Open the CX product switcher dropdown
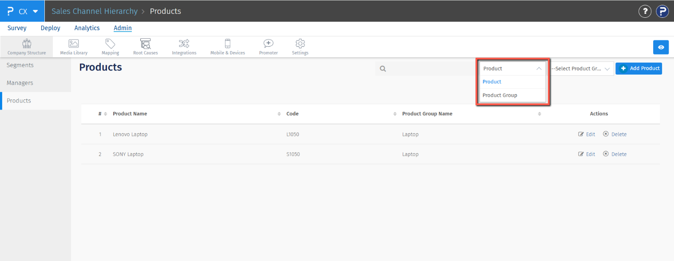 coord(22,11)
